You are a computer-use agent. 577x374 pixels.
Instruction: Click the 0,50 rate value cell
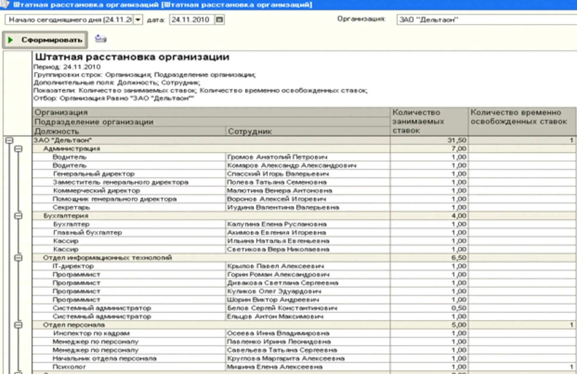pos(429,308)
